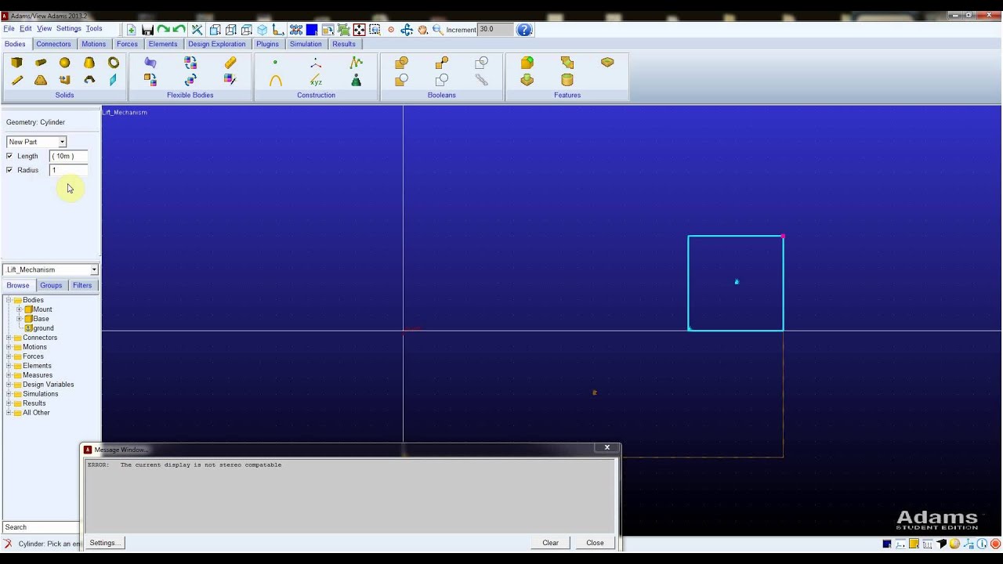This screenshot has height=564, width=1003.
Task: Click the New model icon
Action: click(131, 30)
